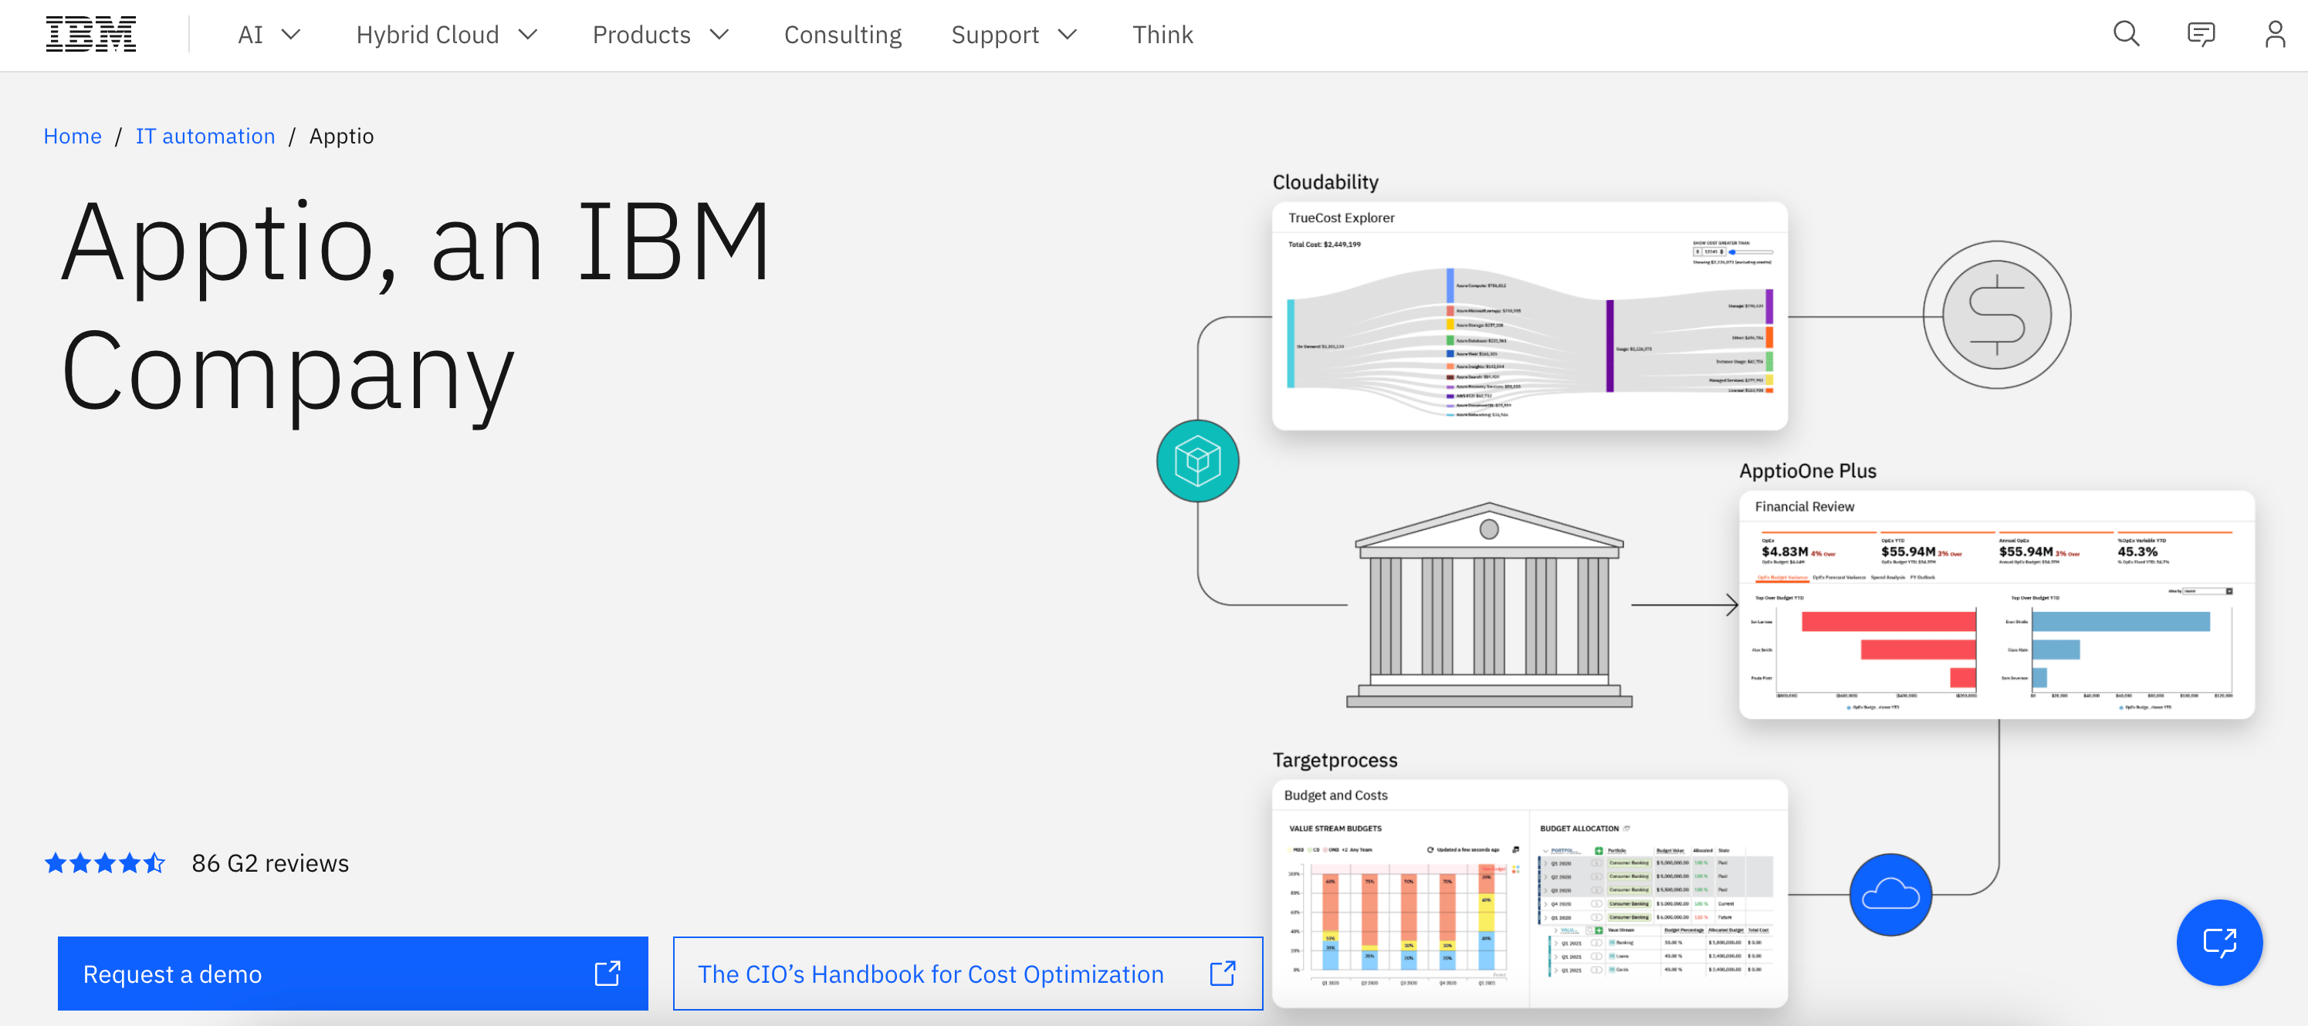Image resolution: width=2308 pixels, height=1026 pixels.
Task: Click the Home breadcrumb link
Action: pyautogui.click(x=73, y=136)
